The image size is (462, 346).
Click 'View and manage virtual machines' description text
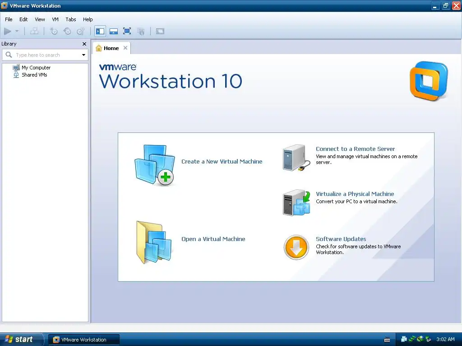click(x=366, y=159)
